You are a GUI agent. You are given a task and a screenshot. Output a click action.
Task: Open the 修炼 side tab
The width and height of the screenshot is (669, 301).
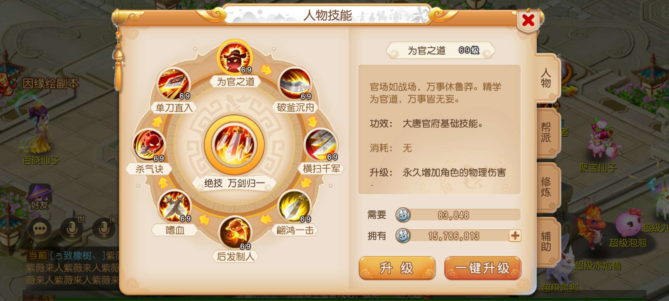pos(546,187)
